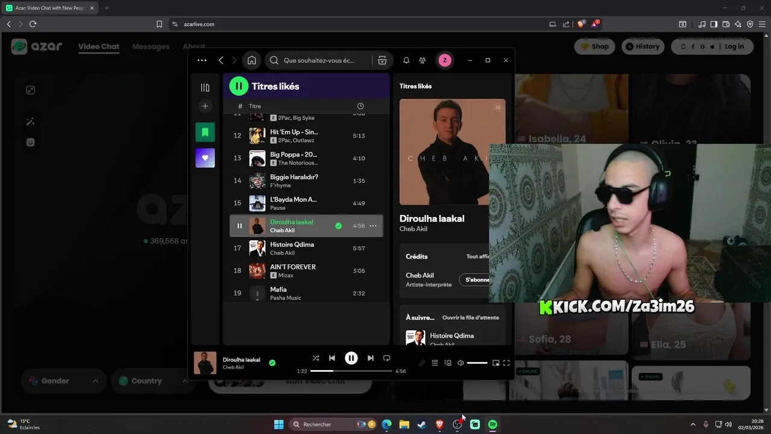Open Spotify from the taskbar
This screenshot has width=771, height=434.
click(493, 424)
